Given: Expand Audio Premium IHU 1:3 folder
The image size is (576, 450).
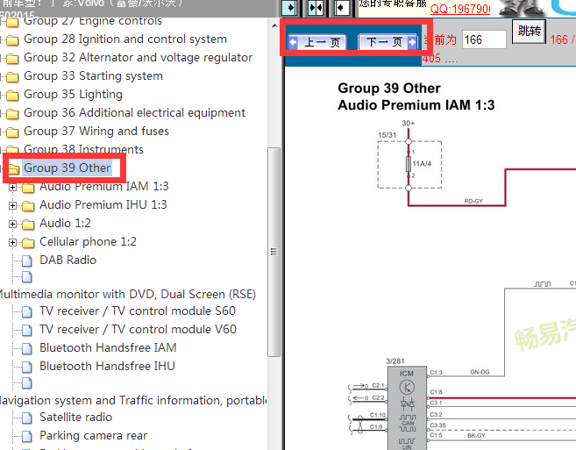Looking at the screenshot, I should 12,205.
